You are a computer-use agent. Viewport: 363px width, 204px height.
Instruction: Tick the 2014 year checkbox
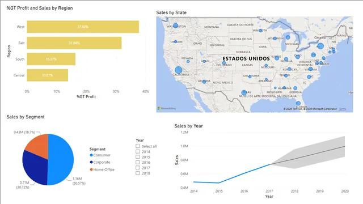[137, 151]
